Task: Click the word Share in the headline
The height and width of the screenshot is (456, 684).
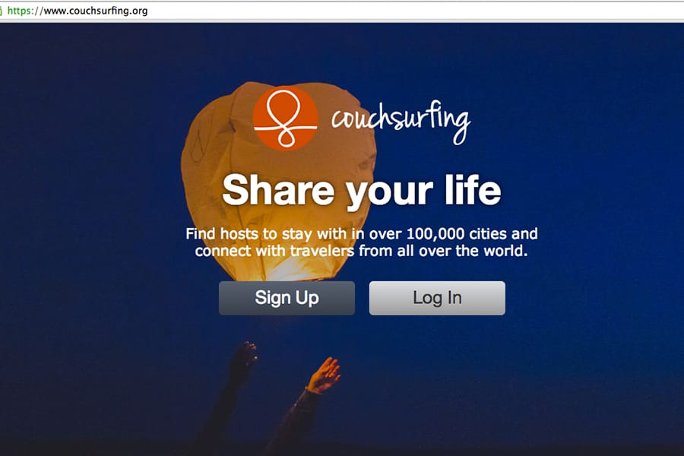Action: [x=278, y=190]
